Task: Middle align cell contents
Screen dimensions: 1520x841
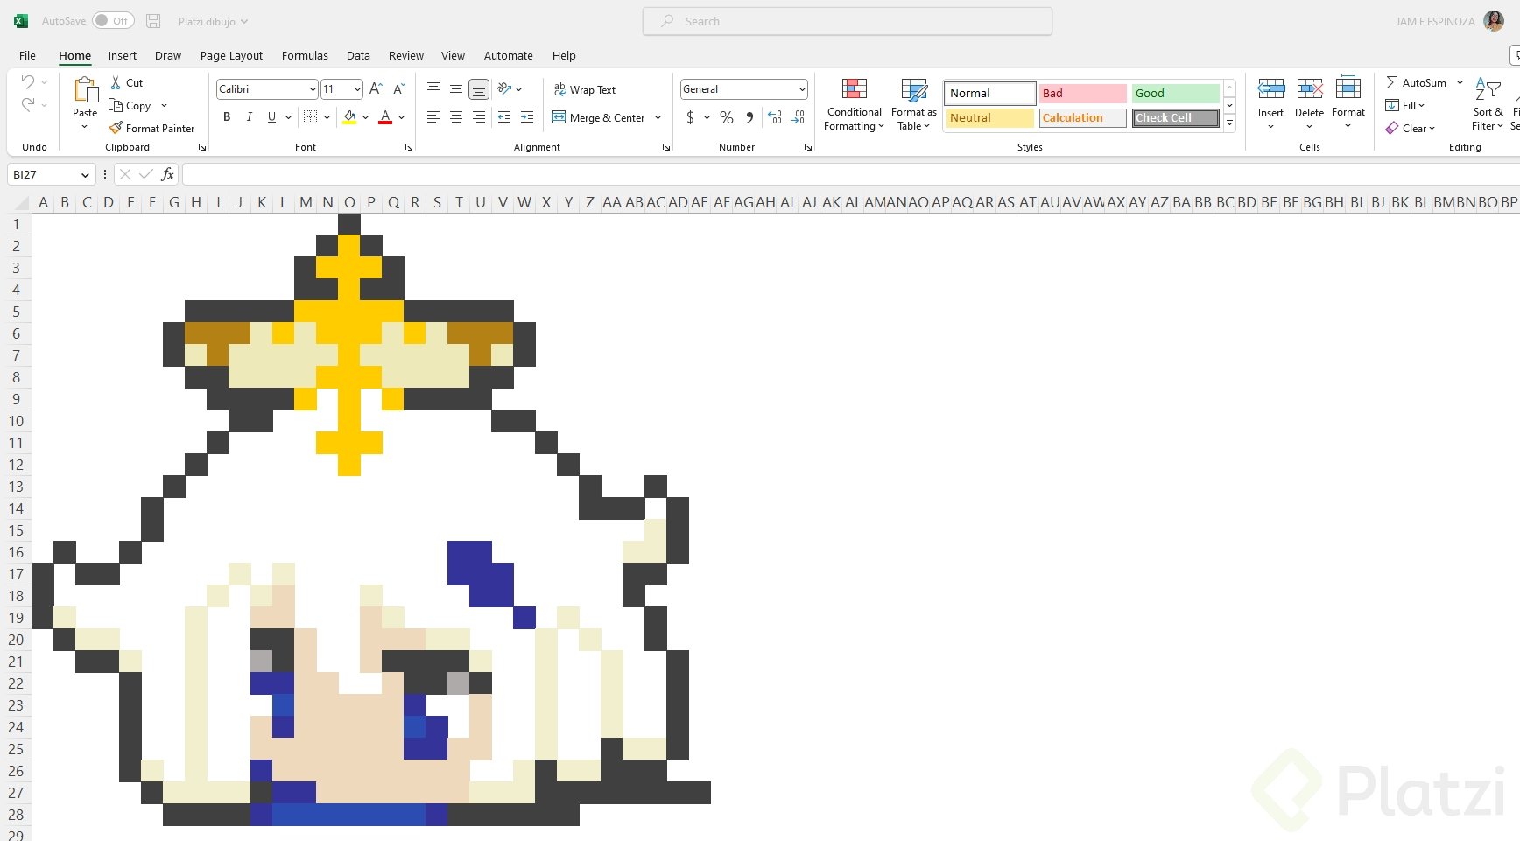Action: click(456, 88)
